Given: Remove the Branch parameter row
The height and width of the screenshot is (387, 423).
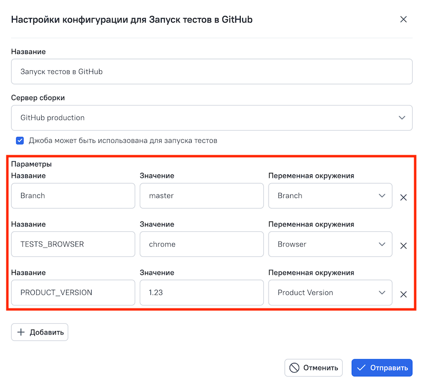Looking at the screenshot, I should click(403, 197).
